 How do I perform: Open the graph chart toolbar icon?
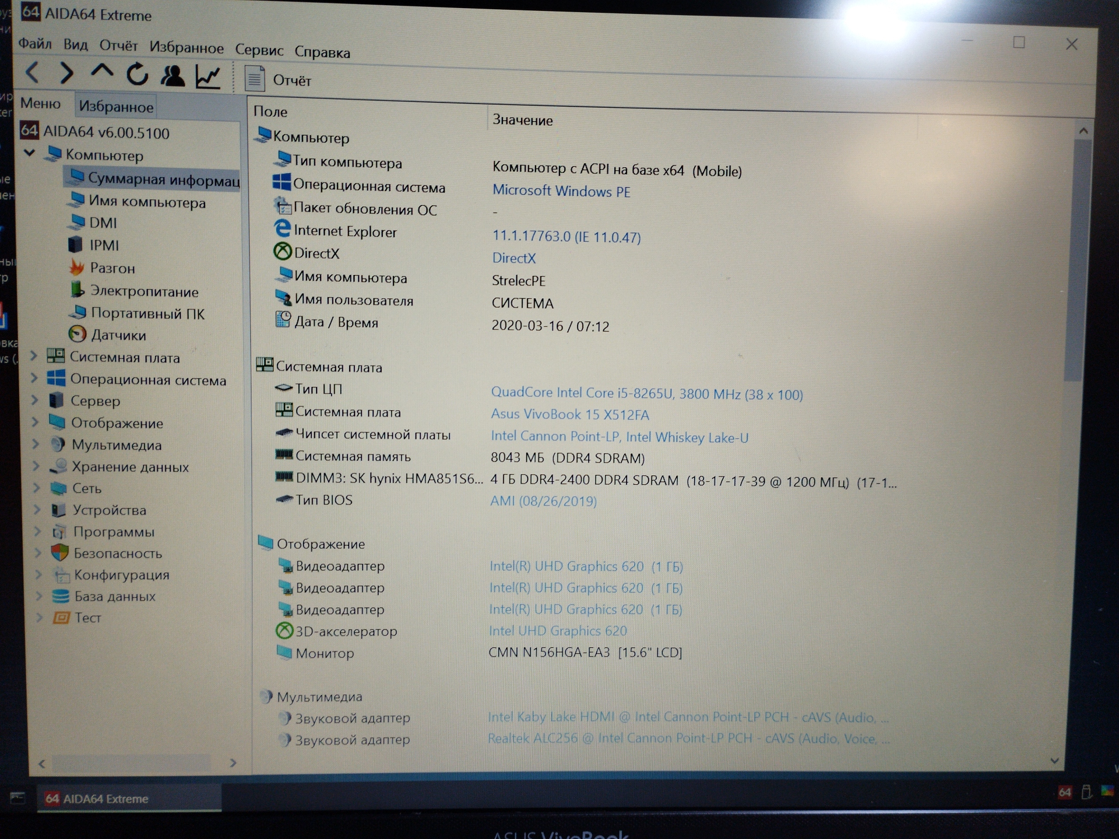click(208, 77)
